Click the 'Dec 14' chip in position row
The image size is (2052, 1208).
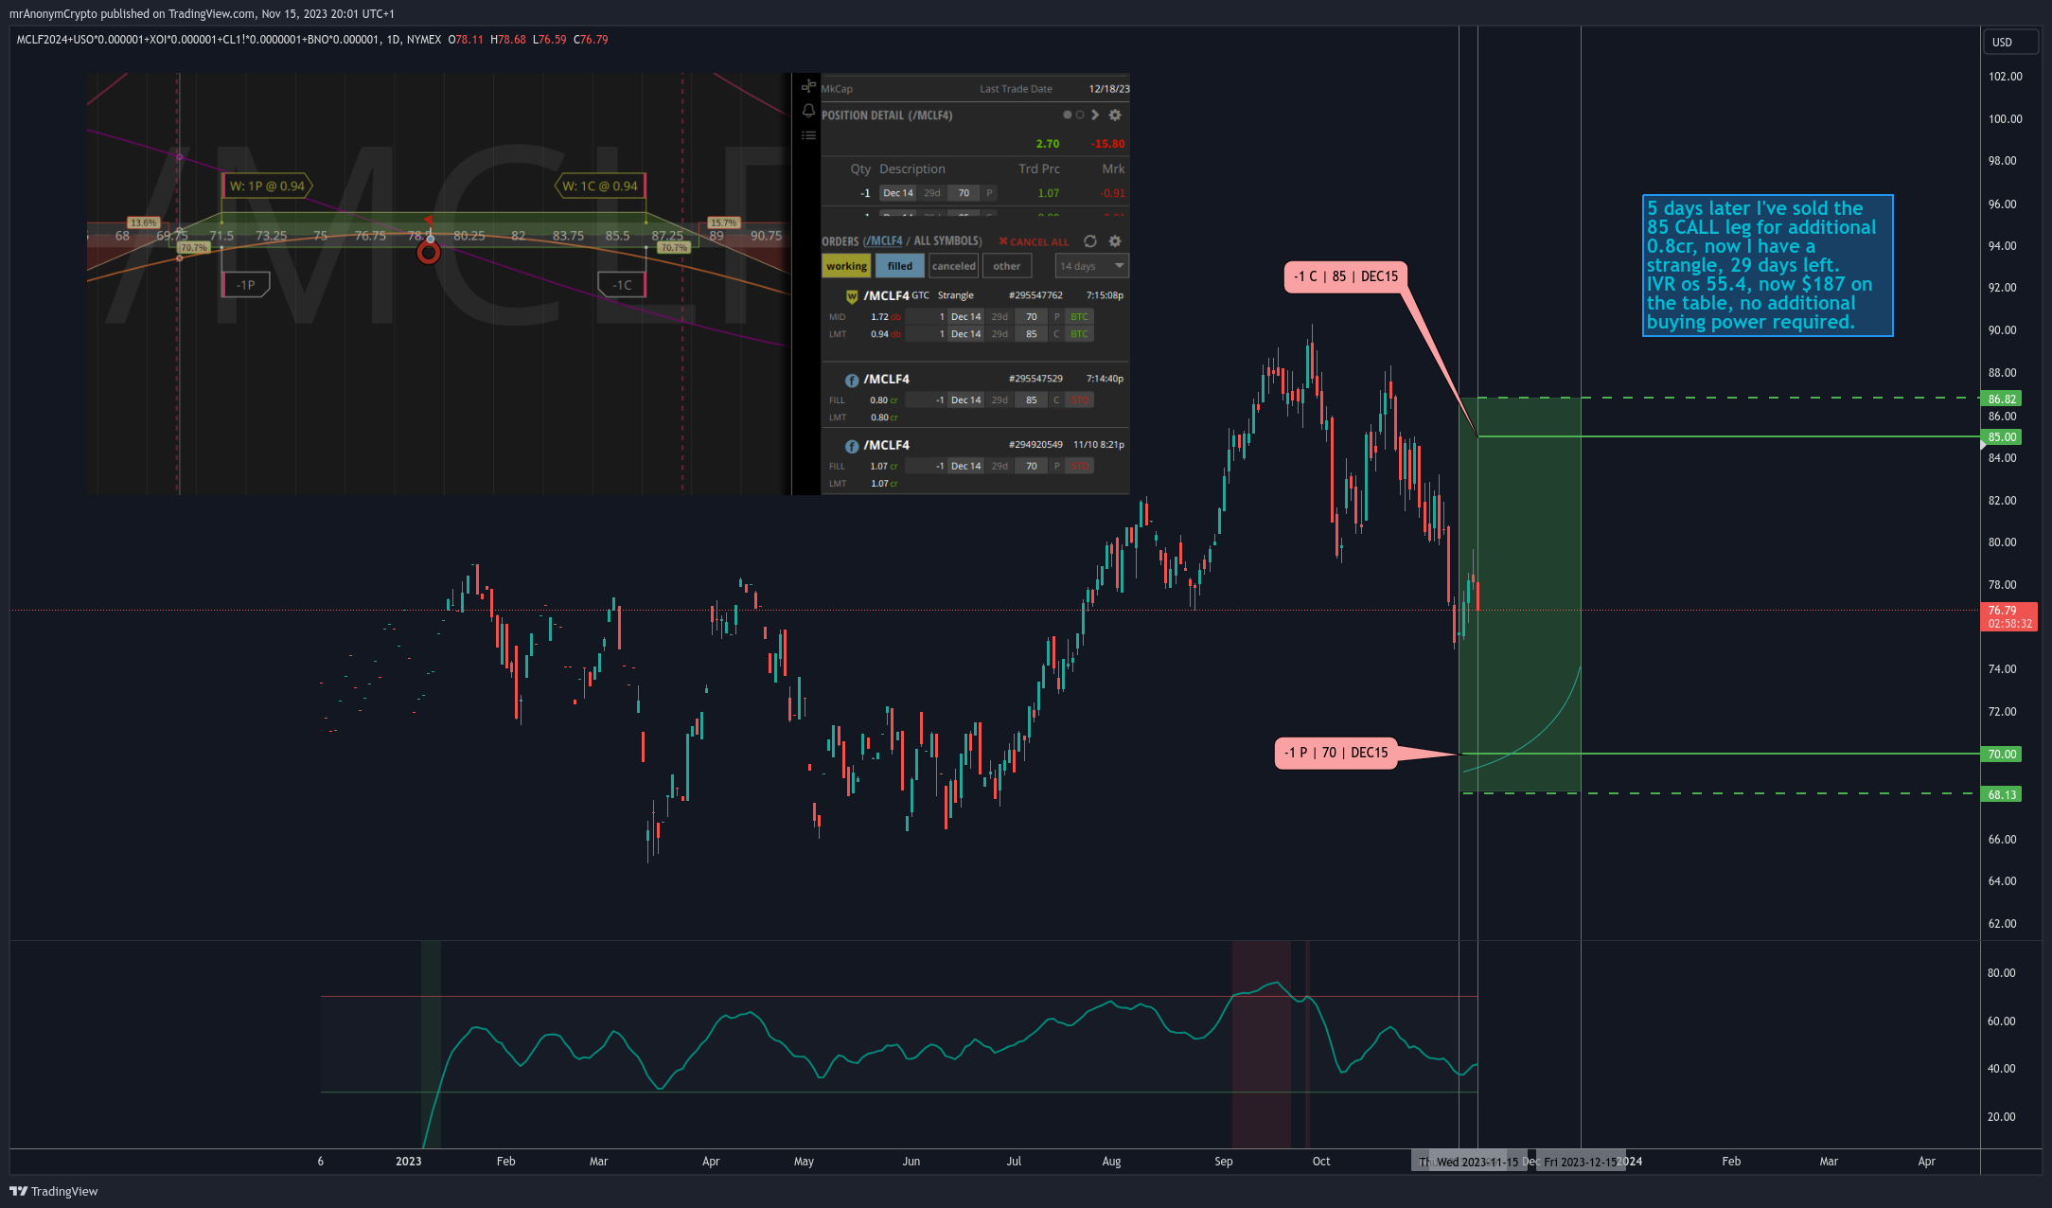click(x=897, y=193)
